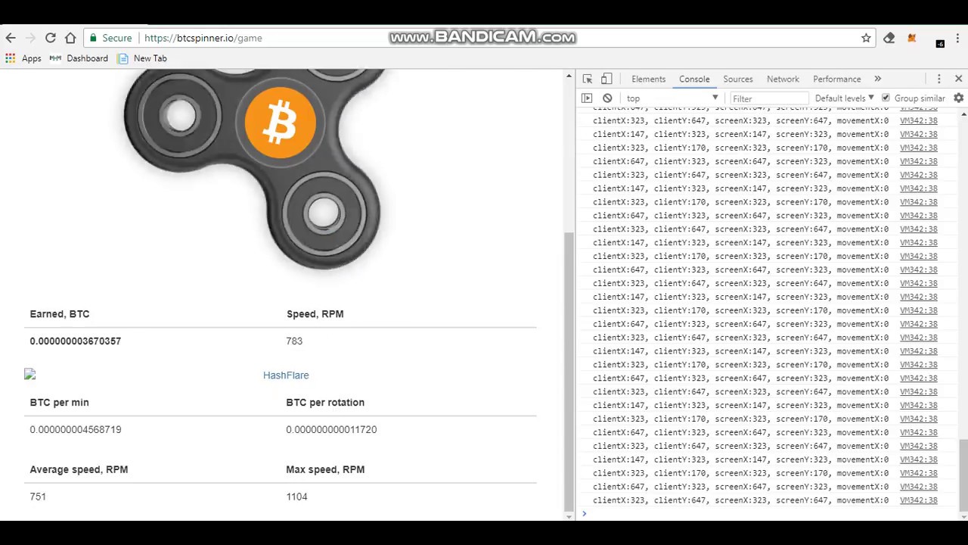Screen dimensions: 968x545
Task: Open the HashFlare link
Action: pos(286,375)
